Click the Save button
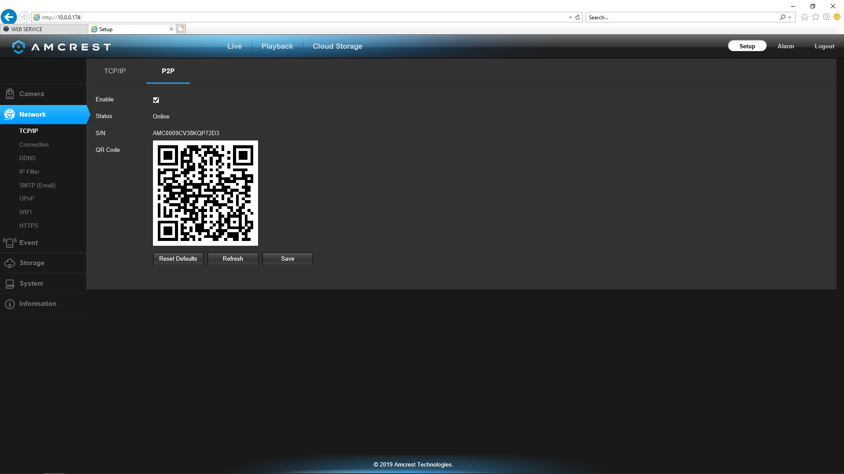844x474 pixels. coord(287,259)
